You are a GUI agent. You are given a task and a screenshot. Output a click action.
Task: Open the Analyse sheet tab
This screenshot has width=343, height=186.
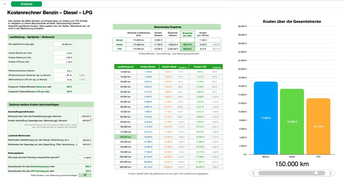[26, 4]
